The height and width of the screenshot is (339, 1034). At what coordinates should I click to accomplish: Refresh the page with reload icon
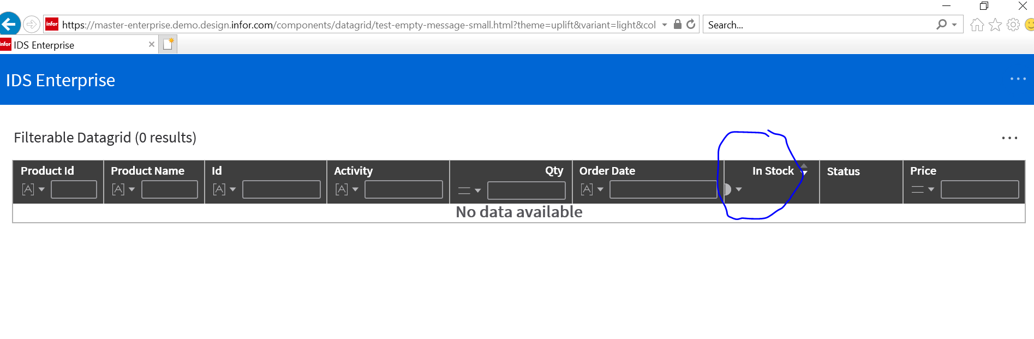pos(691,24)
